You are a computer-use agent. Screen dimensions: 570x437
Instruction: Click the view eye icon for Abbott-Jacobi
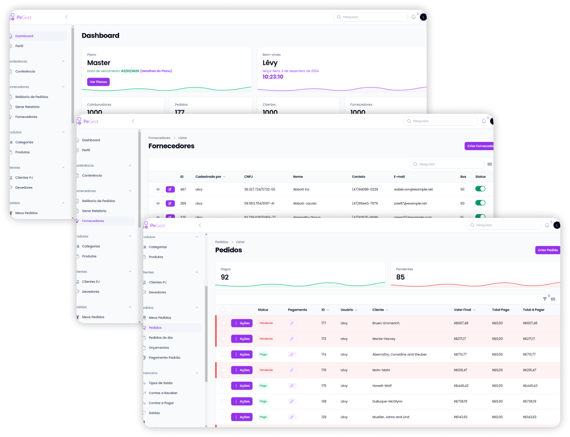pos(158,203)
